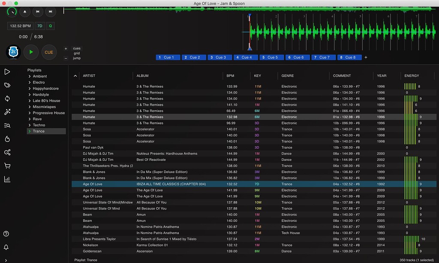
Task: Open the sidebar search tool
Action: (x=7, y=125)
